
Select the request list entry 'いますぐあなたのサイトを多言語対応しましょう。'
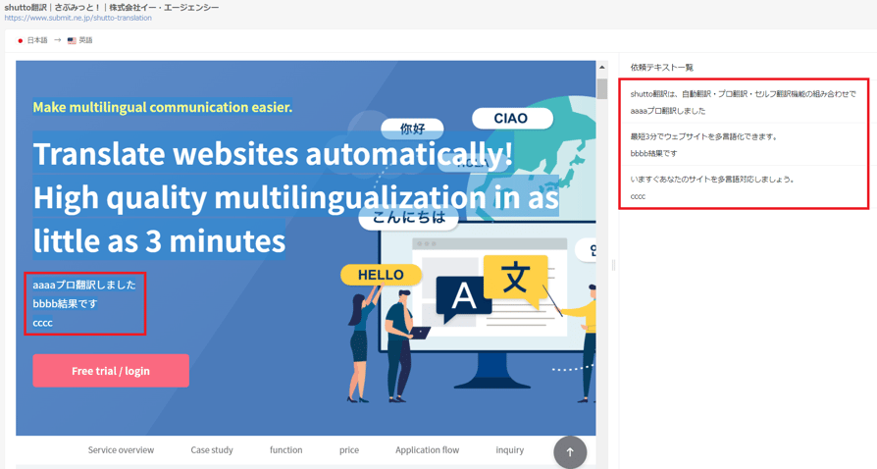712,180
